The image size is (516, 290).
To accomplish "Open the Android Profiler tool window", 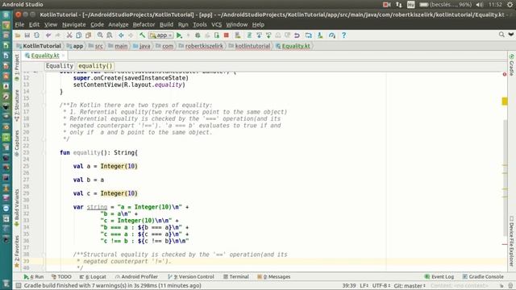I will (136, 277).
